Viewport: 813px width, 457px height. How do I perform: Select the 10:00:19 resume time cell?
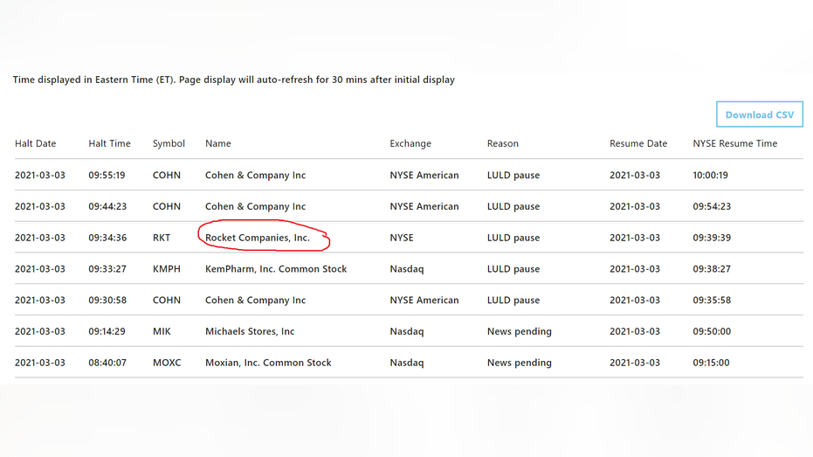(710, 176)
